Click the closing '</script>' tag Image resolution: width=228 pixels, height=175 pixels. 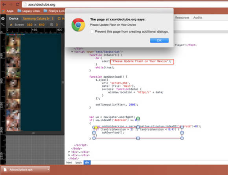pos(81,145)
